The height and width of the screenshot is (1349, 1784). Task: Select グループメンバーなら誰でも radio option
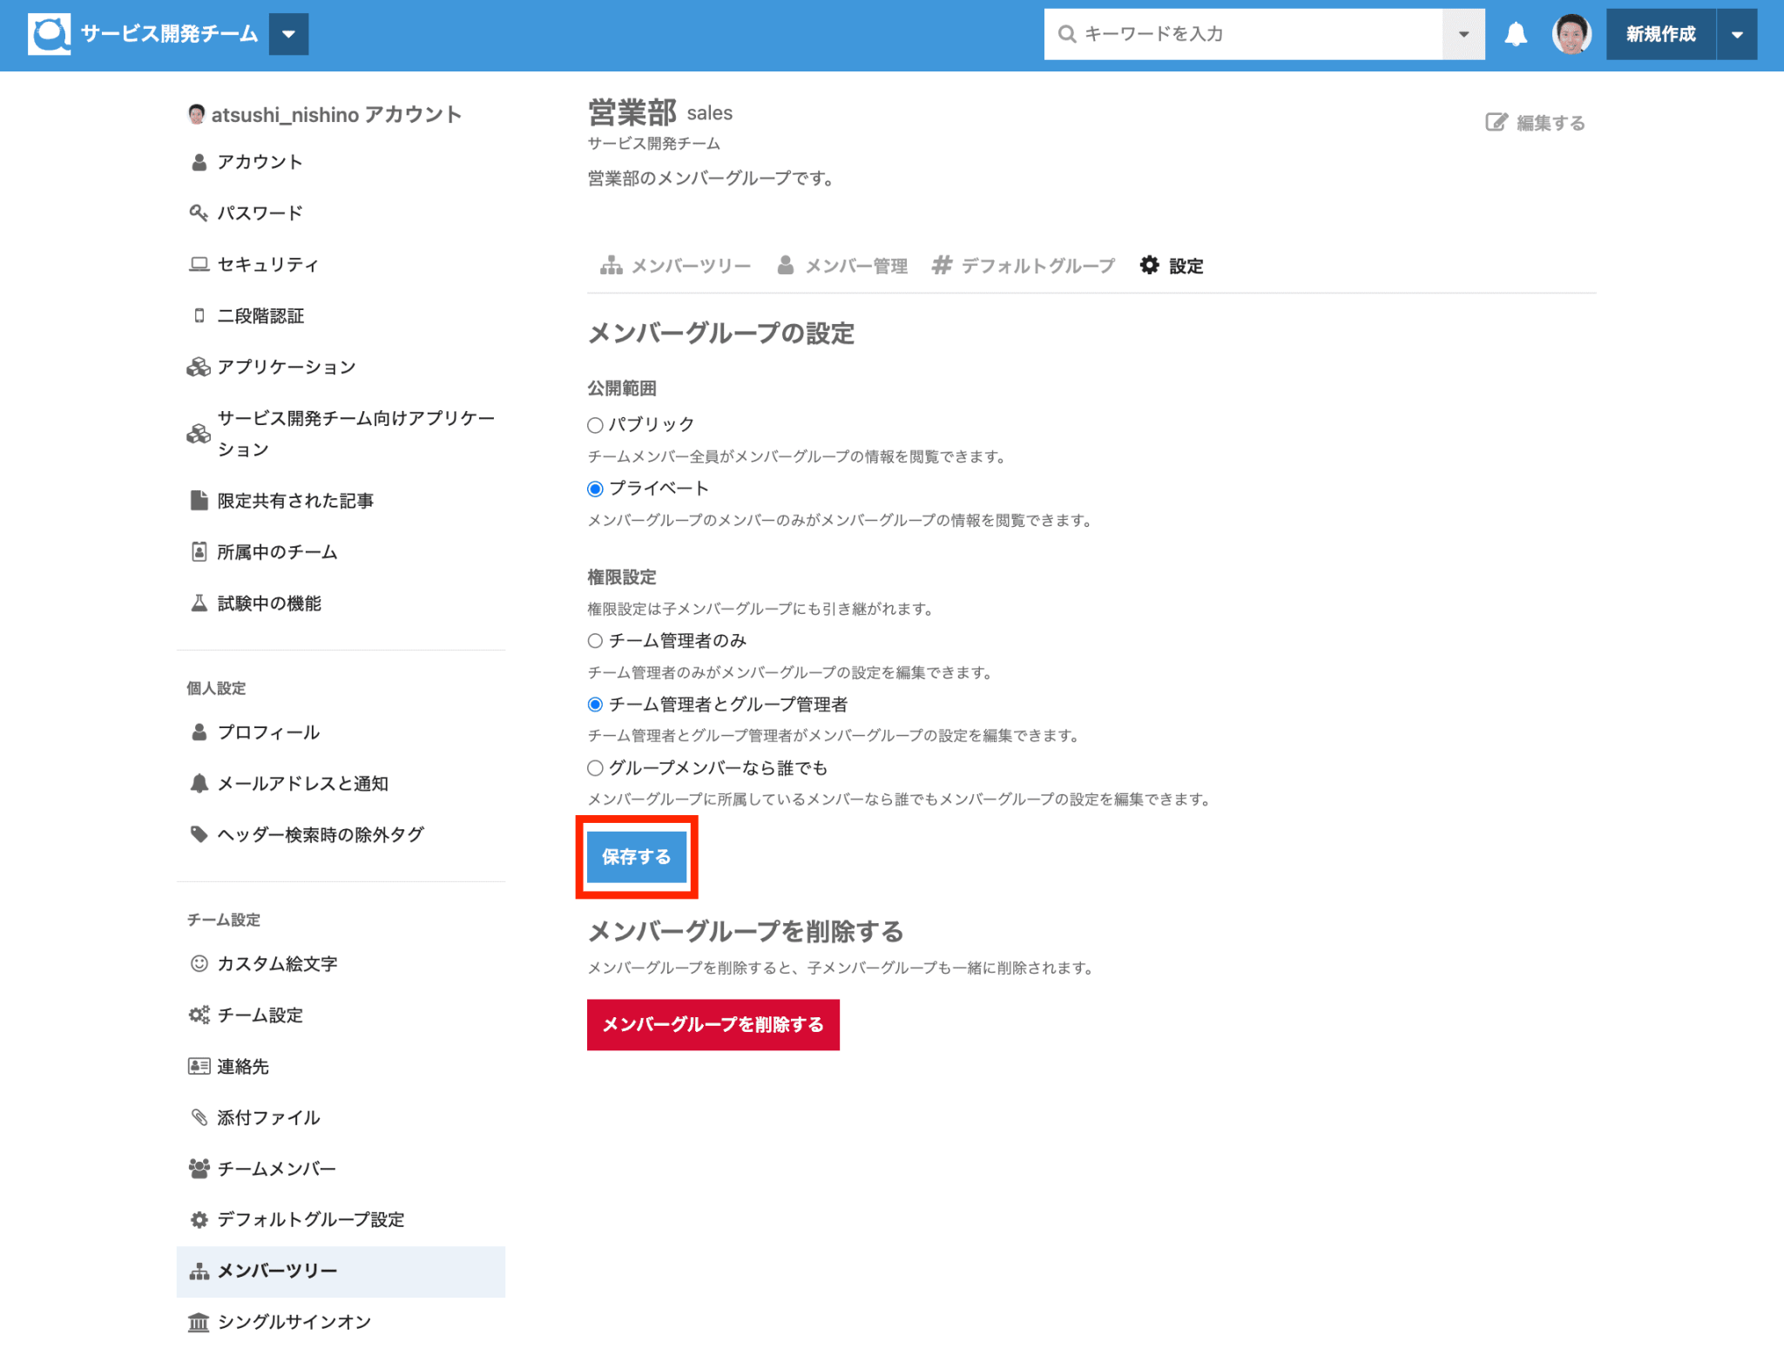[x=595, y=768]
